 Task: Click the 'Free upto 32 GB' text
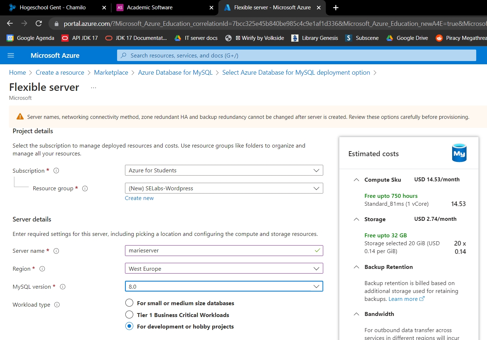click(385, 236)
